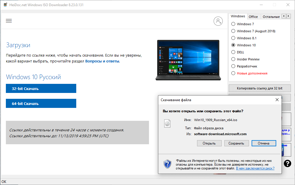Screen dimensions: 295x185
Task: Choose the DELL edition option
Action: (234, 52)
